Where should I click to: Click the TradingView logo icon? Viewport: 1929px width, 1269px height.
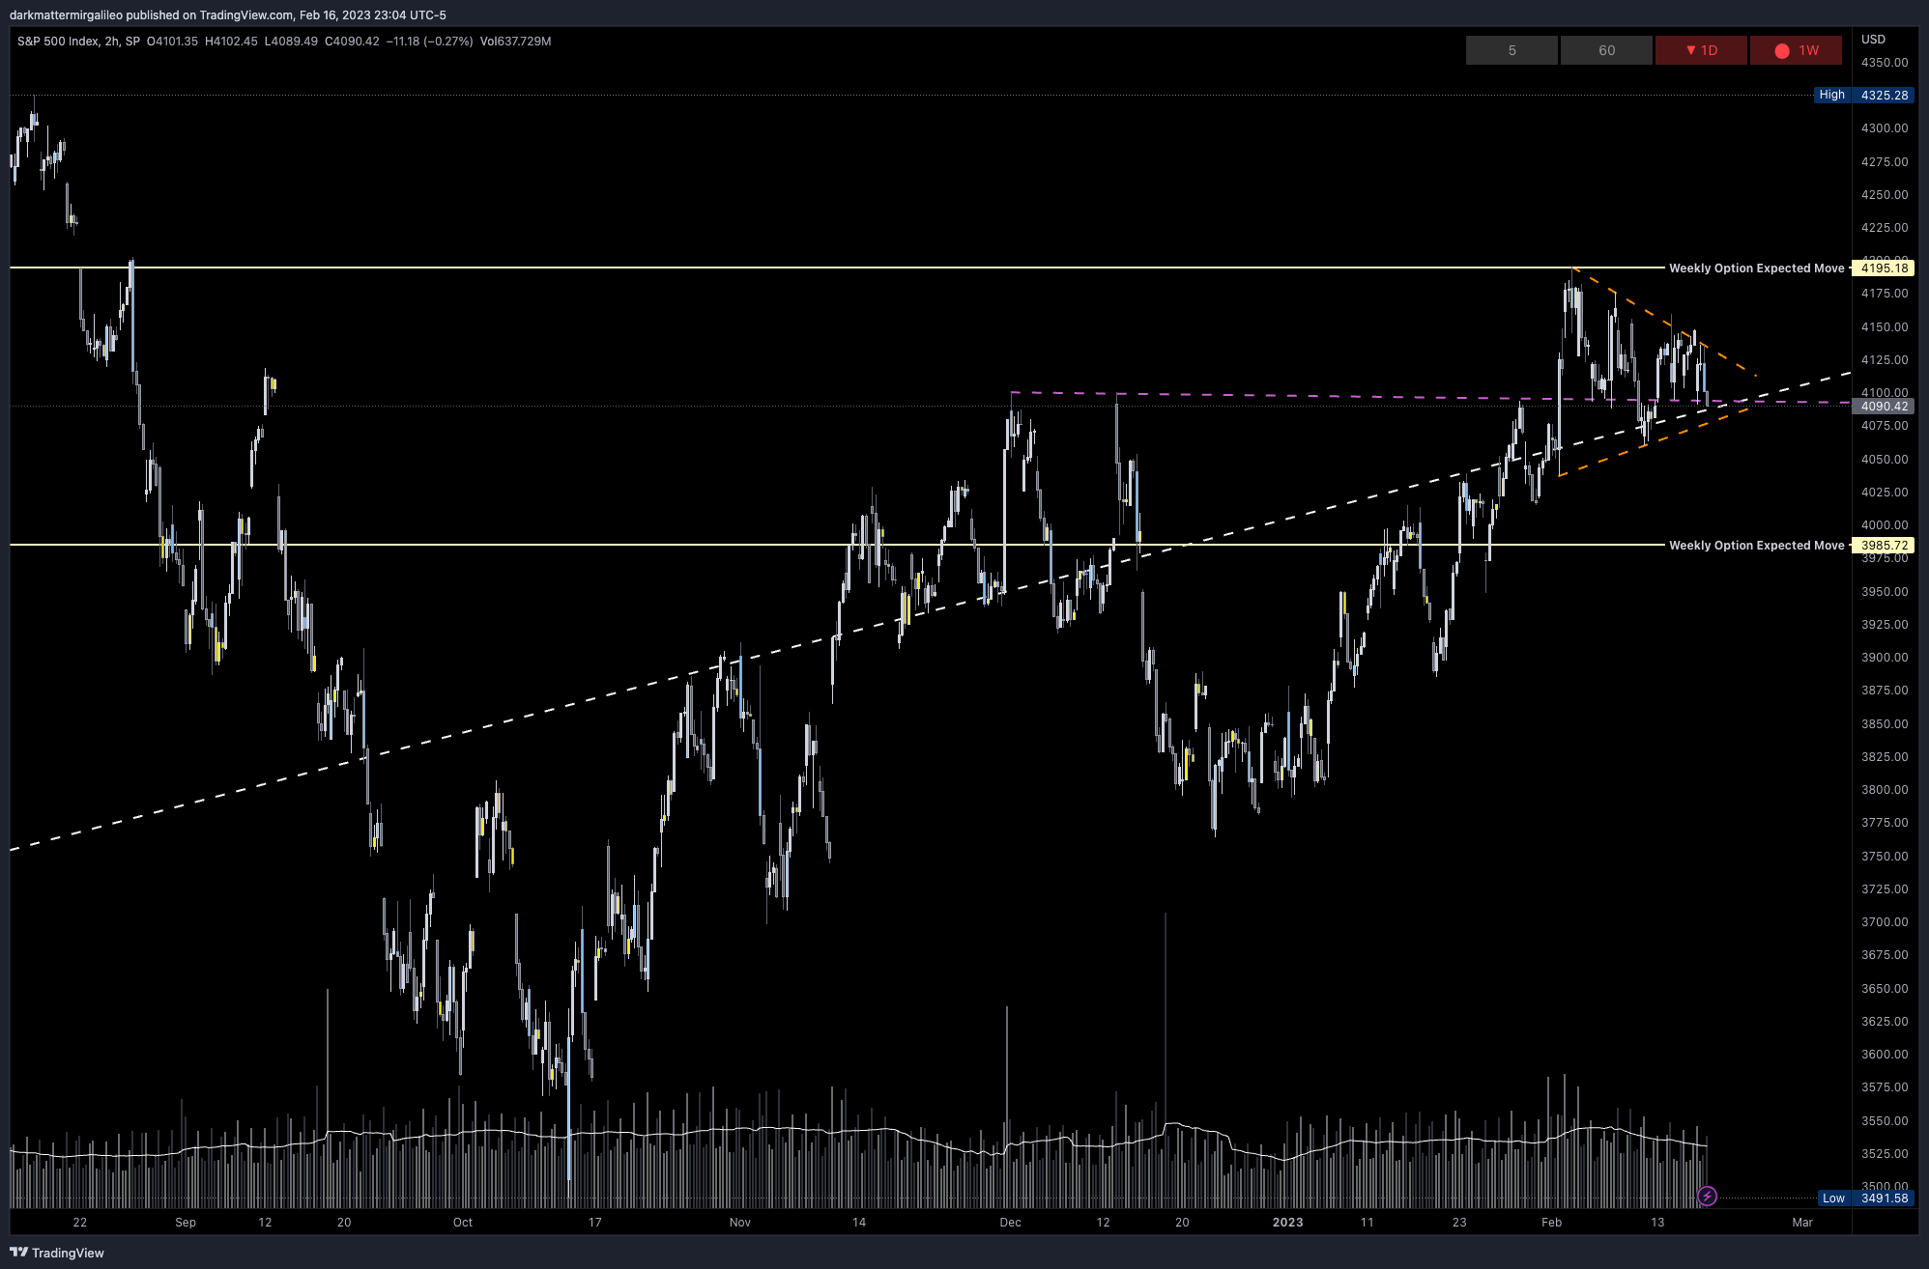point(18,1253)
